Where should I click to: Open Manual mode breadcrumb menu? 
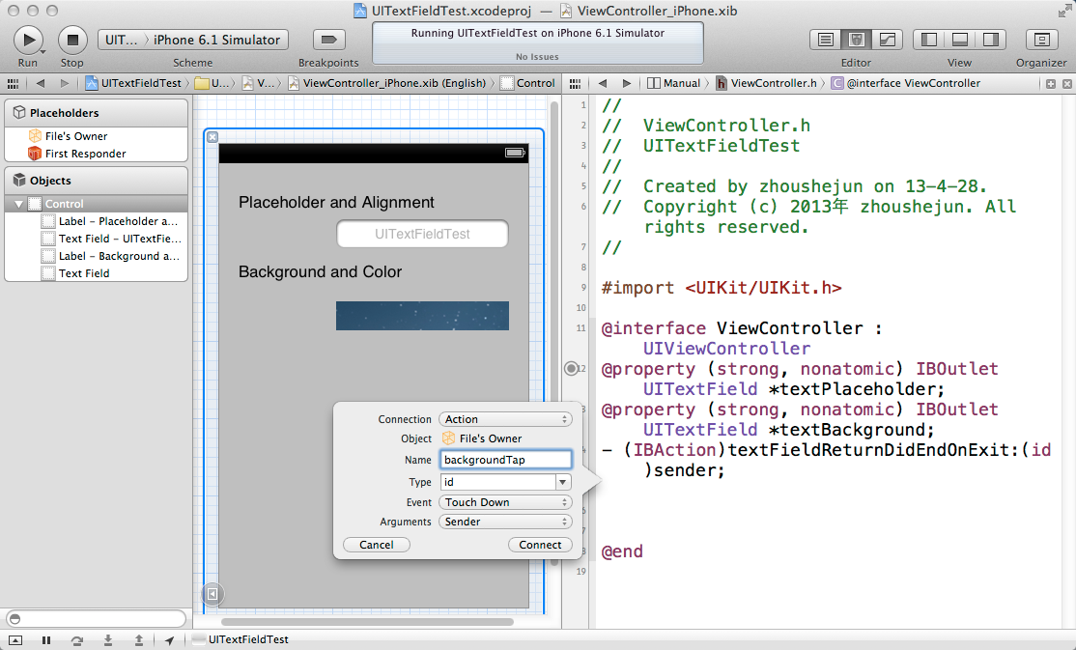(674, 83)
